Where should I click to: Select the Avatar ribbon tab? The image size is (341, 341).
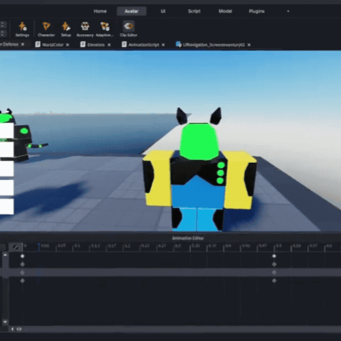click(132, 11)
